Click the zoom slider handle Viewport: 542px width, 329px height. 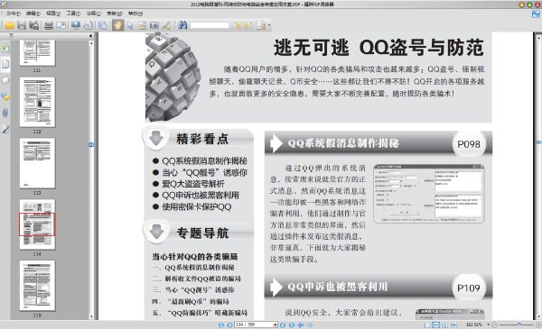pyautogui.click(x=519, y=324)
